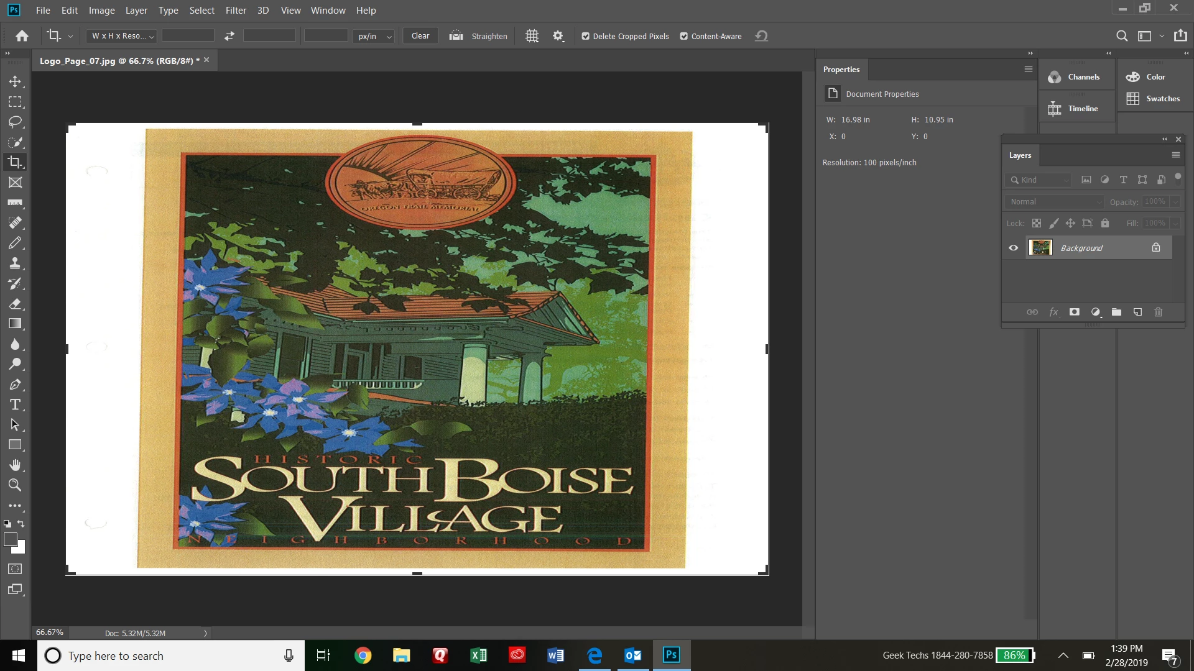The height and width of the screenshot is (671, 1194).
Task: Open the Filter menu
Action: pyautogui.click(x=236, y=11)
